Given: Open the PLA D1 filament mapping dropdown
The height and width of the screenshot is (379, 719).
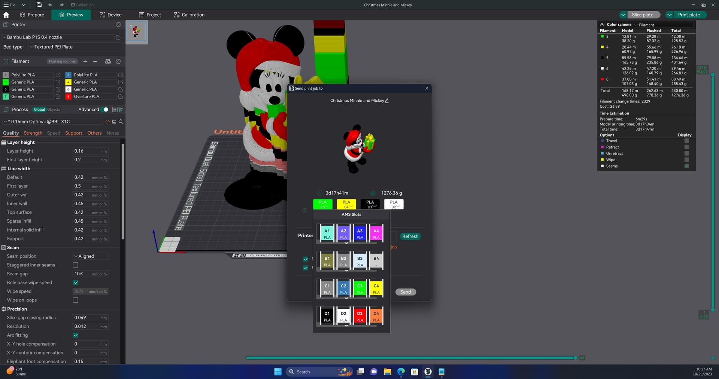Looking at the screenshot, I should 370,204.
